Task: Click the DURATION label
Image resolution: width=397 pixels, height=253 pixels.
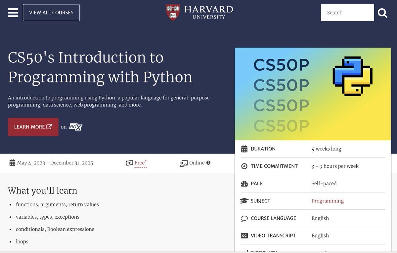Action: [x=263, y=149]
